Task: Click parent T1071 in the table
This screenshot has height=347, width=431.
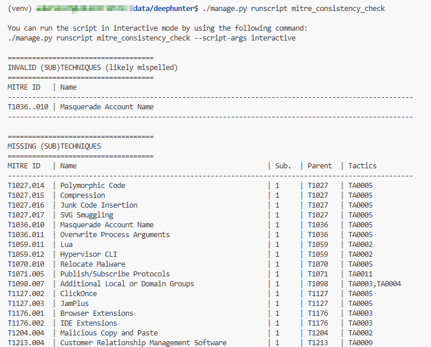Action: pyautogui.click(x=318, y=274)
